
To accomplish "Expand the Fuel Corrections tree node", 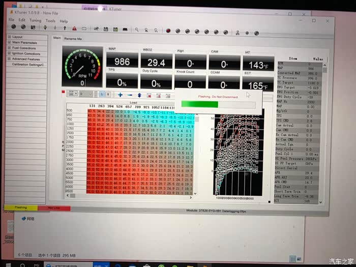I will (x=9, y=48).
